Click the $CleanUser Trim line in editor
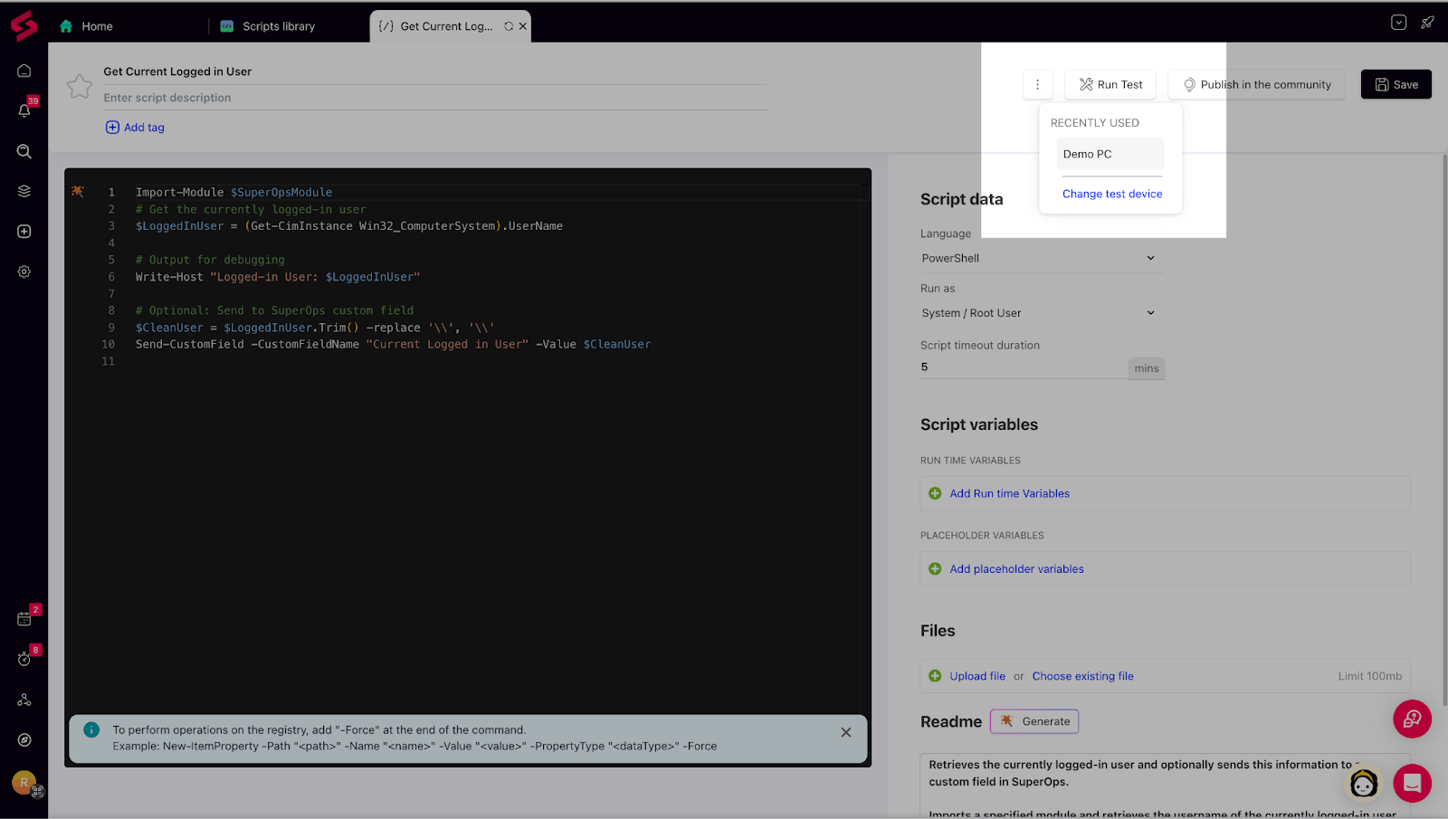 [x=315, y=328]
